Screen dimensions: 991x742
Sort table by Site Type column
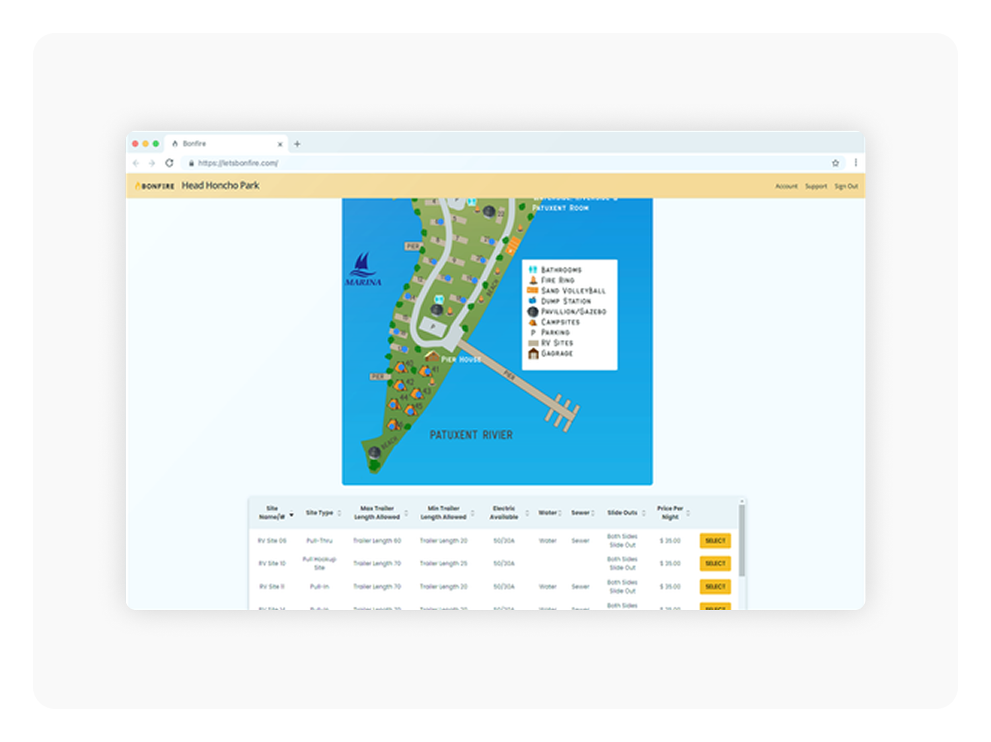tap(339, 513)
